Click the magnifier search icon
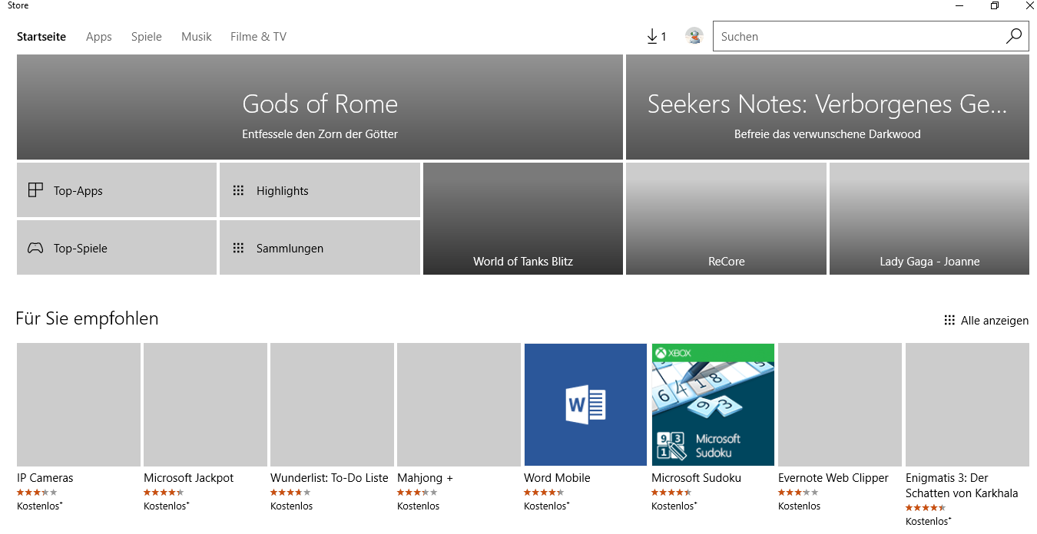 click(1014, 36)
